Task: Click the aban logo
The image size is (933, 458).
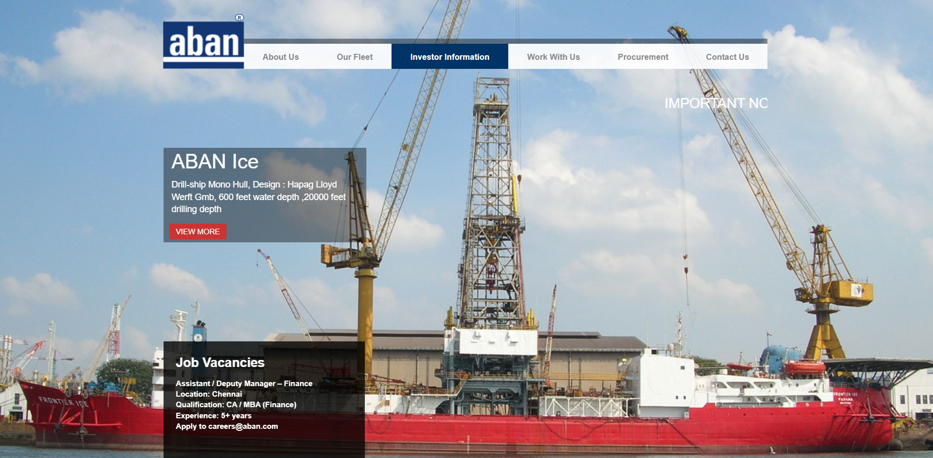Action: (203, 42)
